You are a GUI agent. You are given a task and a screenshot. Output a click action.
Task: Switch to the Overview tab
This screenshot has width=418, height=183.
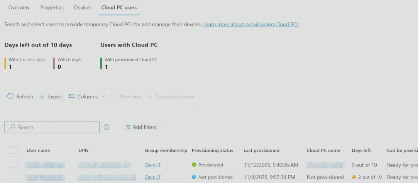(19, 8)
